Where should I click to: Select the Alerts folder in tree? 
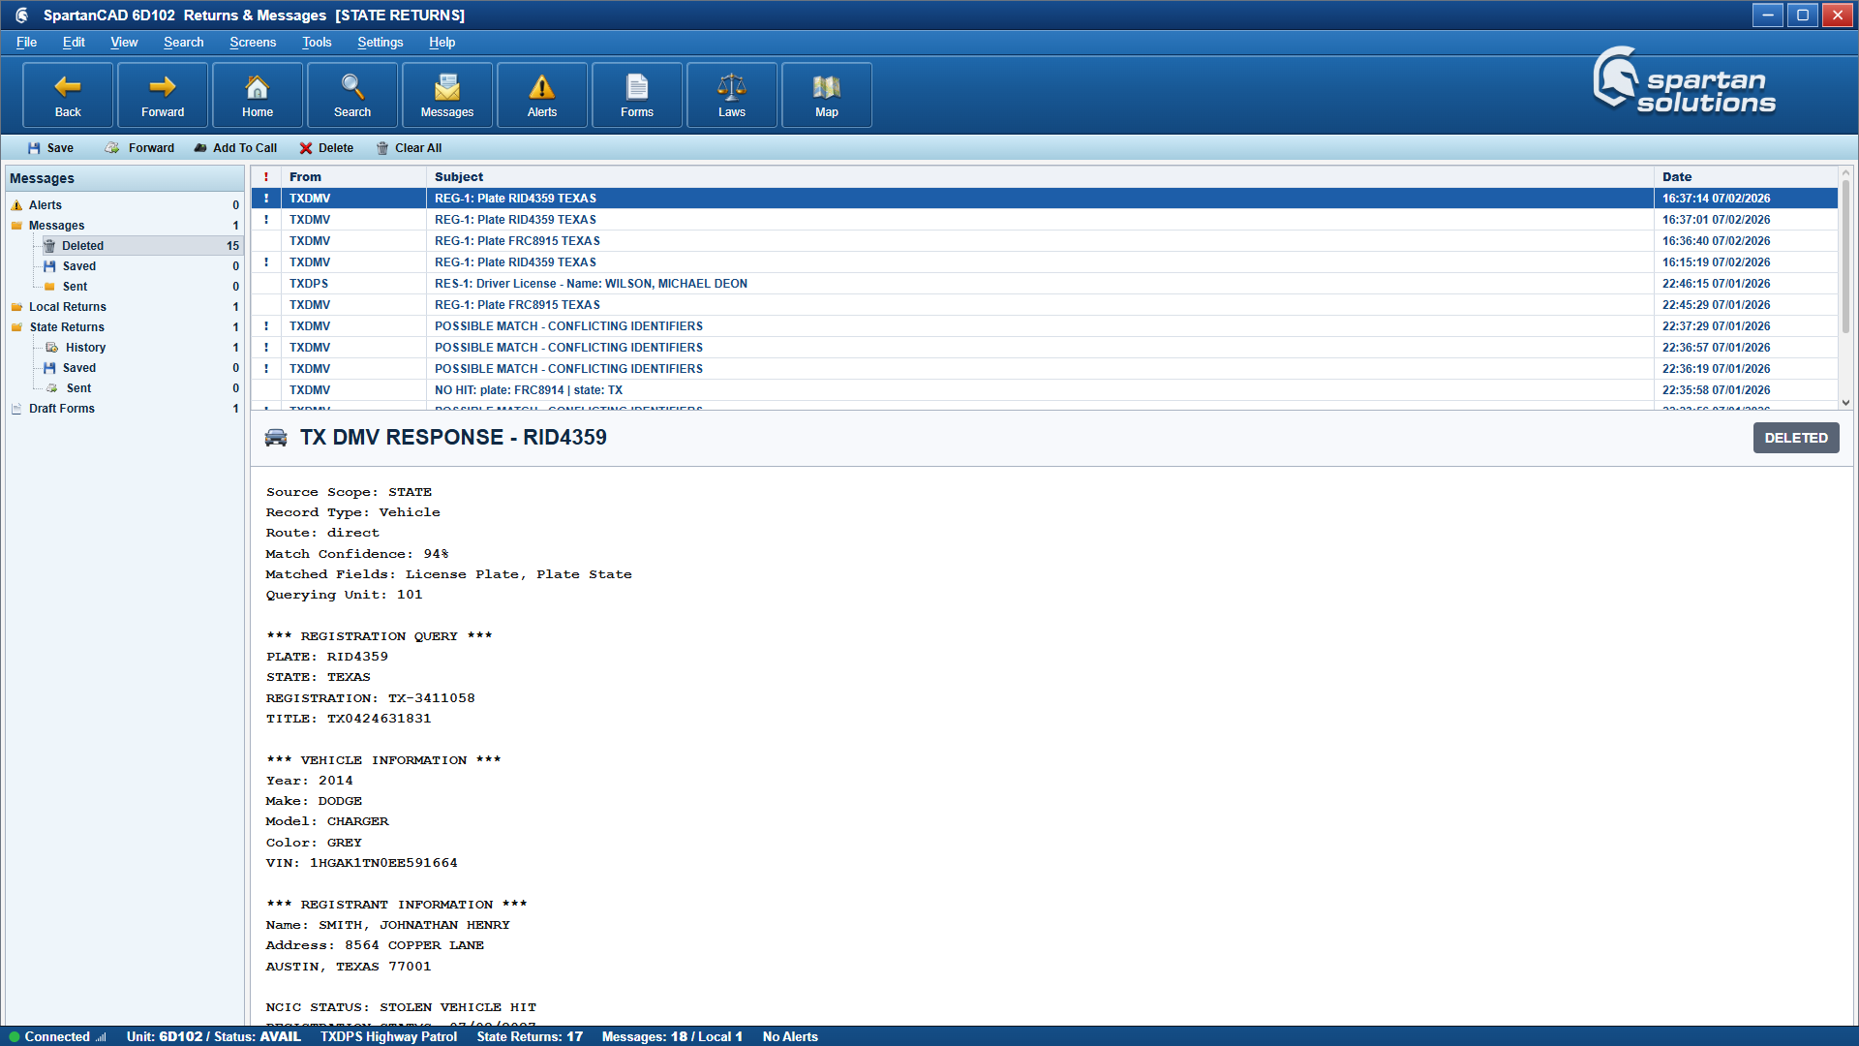point(124,205)
